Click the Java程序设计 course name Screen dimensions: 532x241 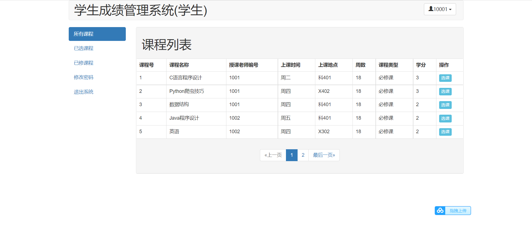pyautogui.click(x=184, y=118)
